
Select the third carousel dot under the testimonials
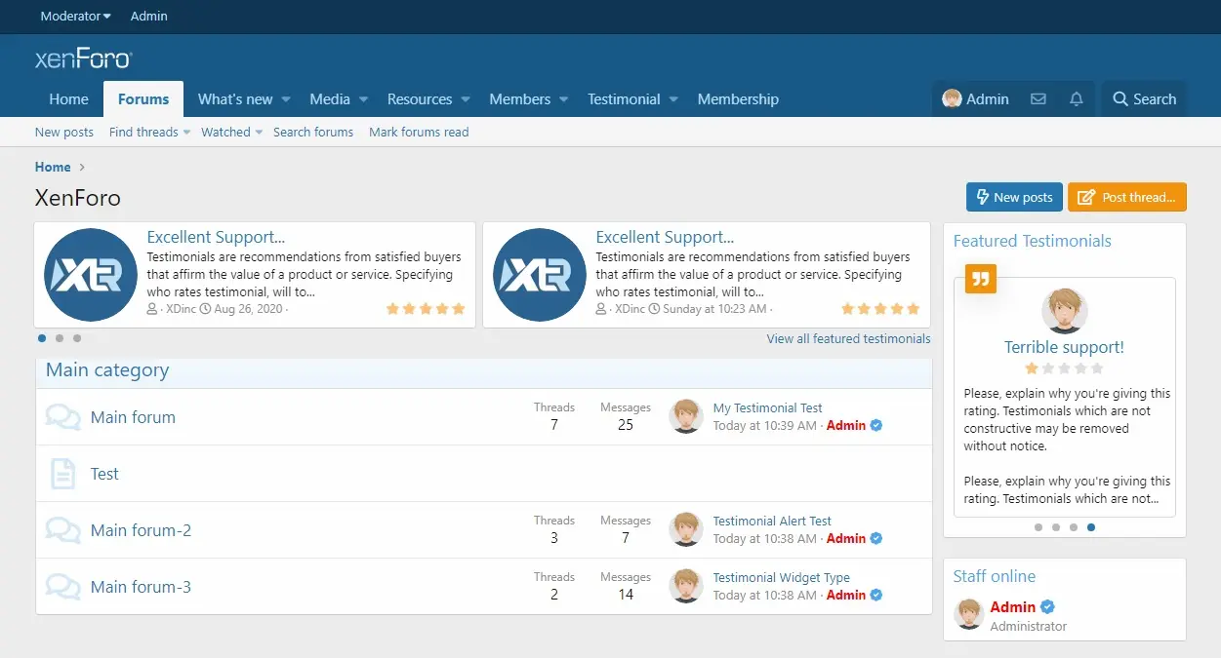coord(77,338)
